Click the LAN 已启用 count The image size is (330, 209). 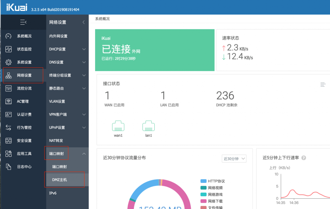pos(163,96)
